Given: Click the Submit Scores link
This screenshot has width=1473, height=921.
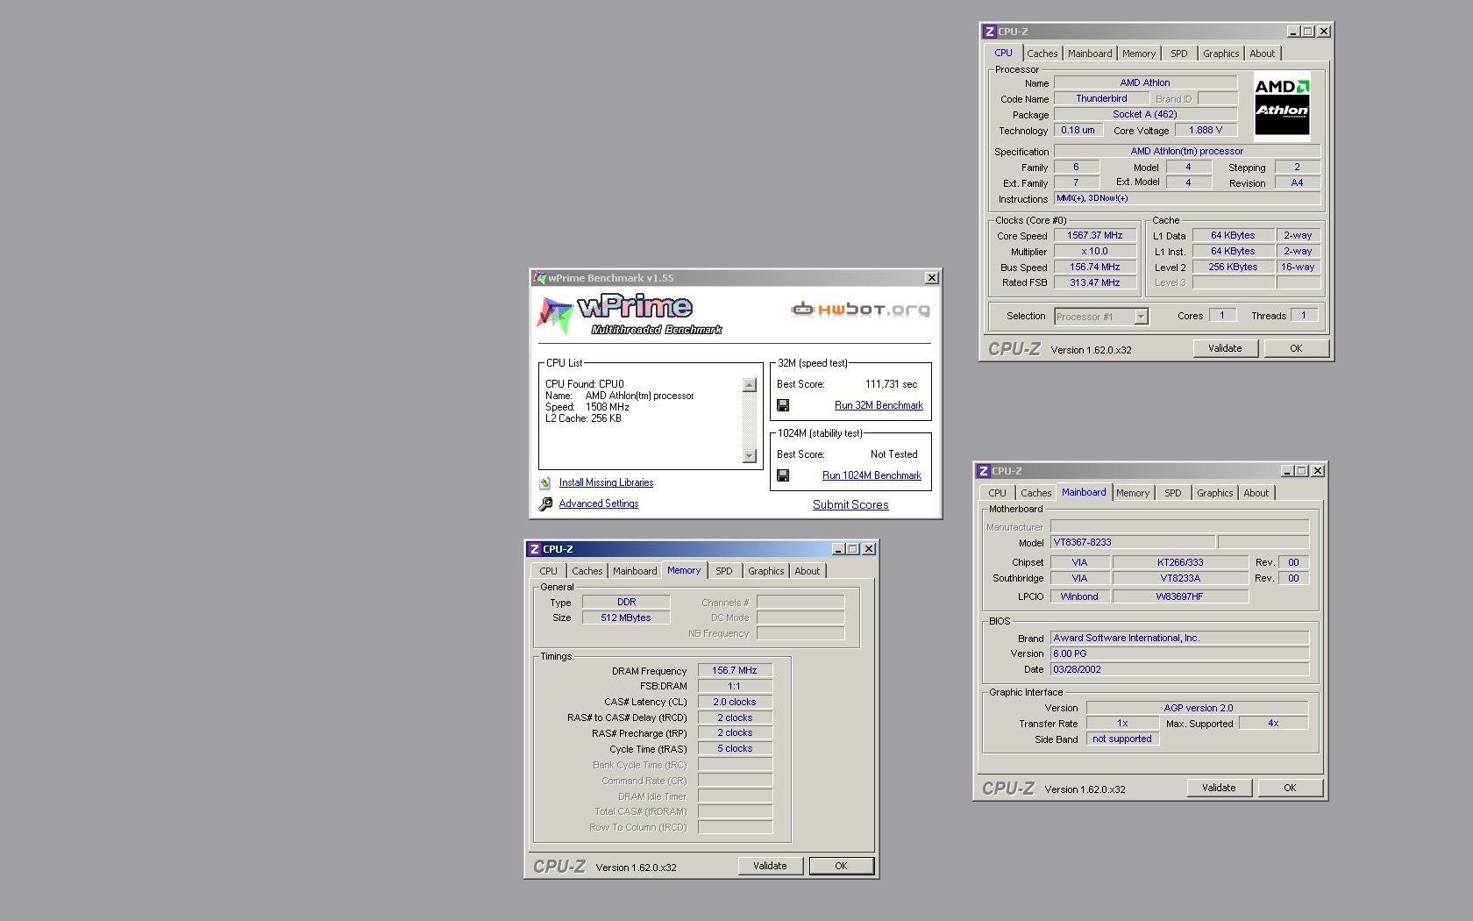Looking at the screenshot, I should [x=850, y=504].
